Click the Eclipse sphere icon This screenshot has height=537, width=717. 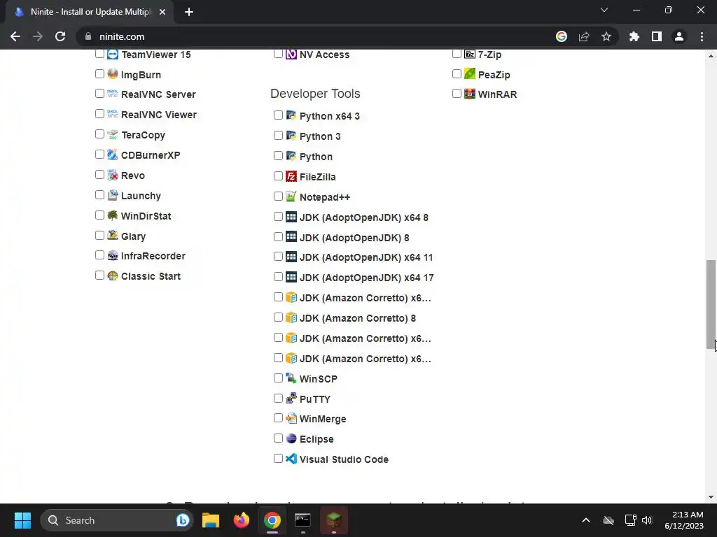tap(291, 439)
